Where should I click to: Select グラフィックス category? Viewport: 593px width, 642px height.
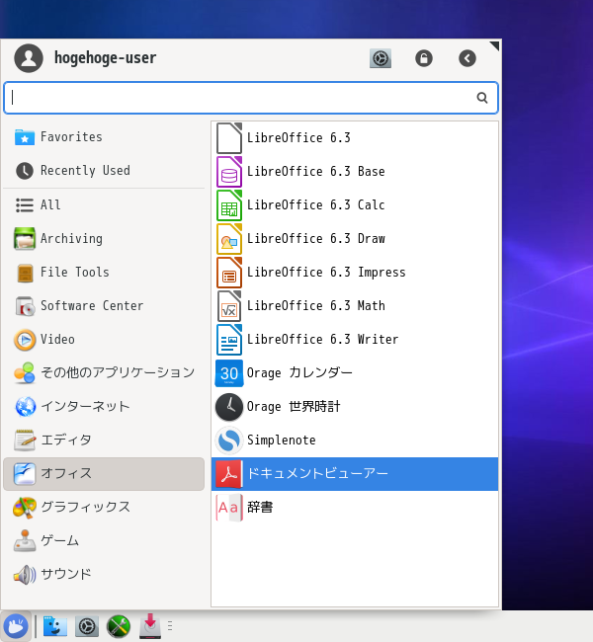(x=104, y=508)
